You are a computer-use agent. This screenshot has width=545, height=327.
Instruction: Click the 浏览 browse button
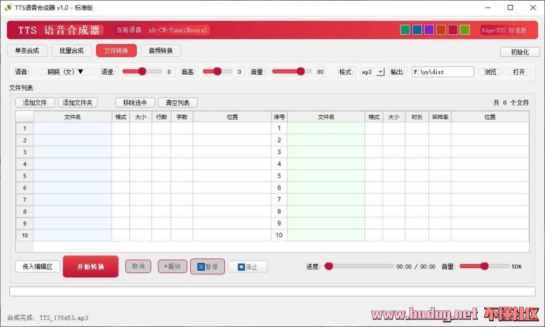click(x=490, y=72)
